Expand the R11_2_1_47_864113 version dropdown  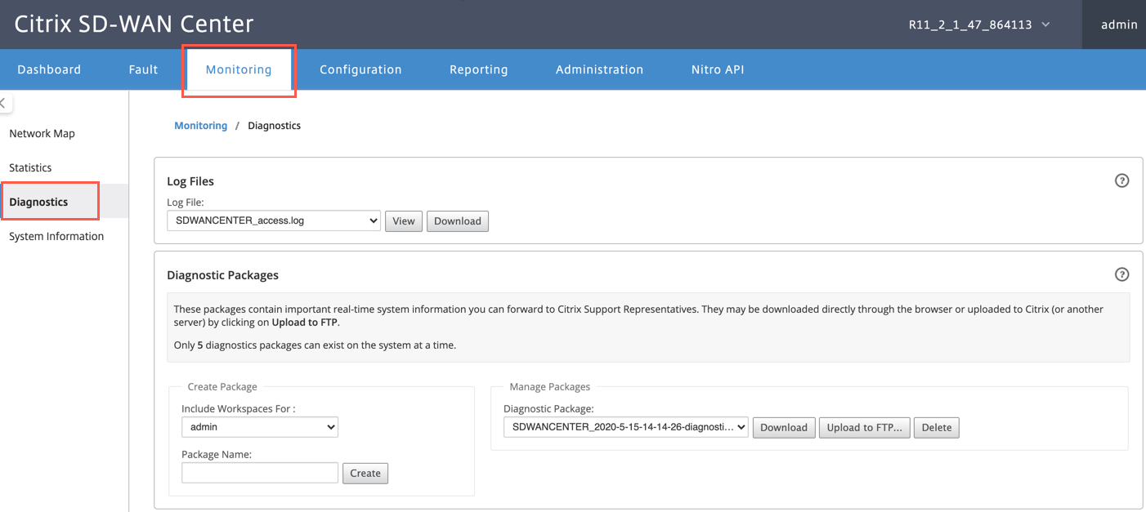(x=980, y=24)
